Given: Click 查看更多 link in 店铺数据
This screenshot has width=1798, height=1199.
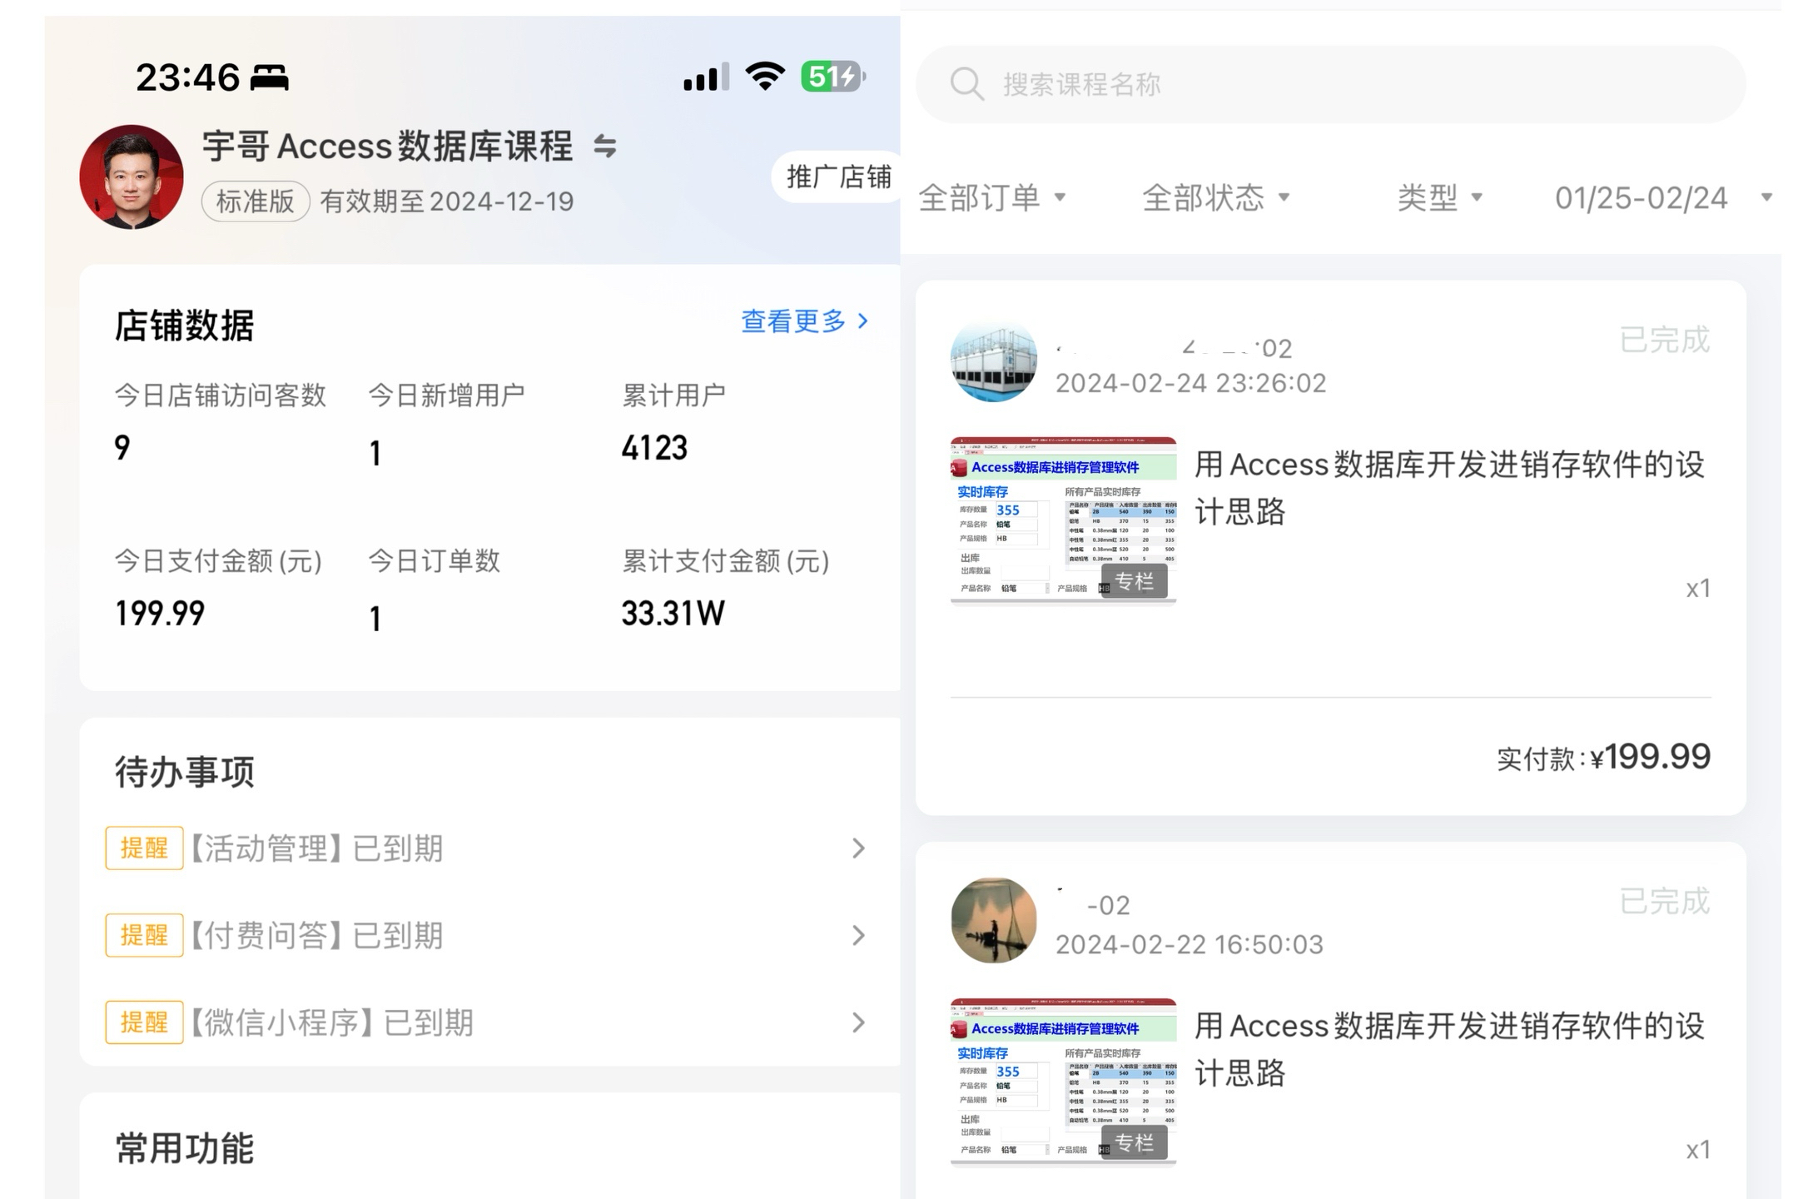Looking at the screenshot, I should click(804, 321).
